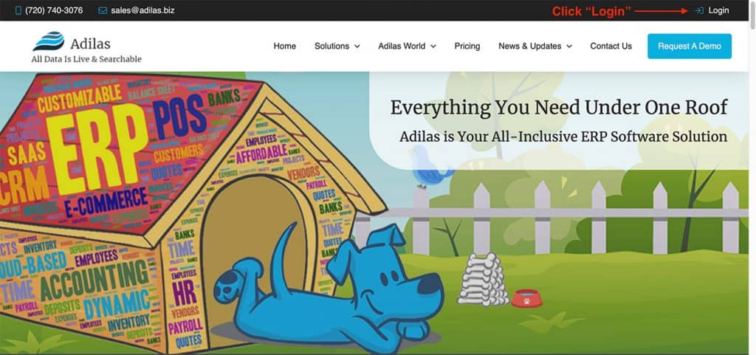Click the Request A Demo button
The width and height of the screenshot is (756, 355).
pos(690,46)
